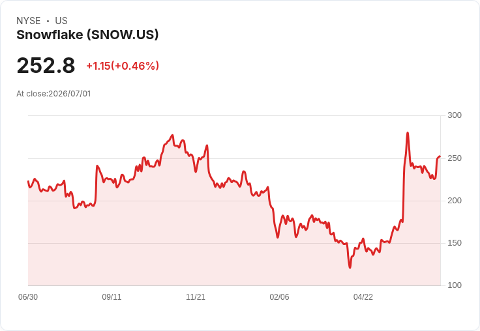Select the 04/22 date marker
Viewport: 480px width, 331px height.
tap(363, 296)
